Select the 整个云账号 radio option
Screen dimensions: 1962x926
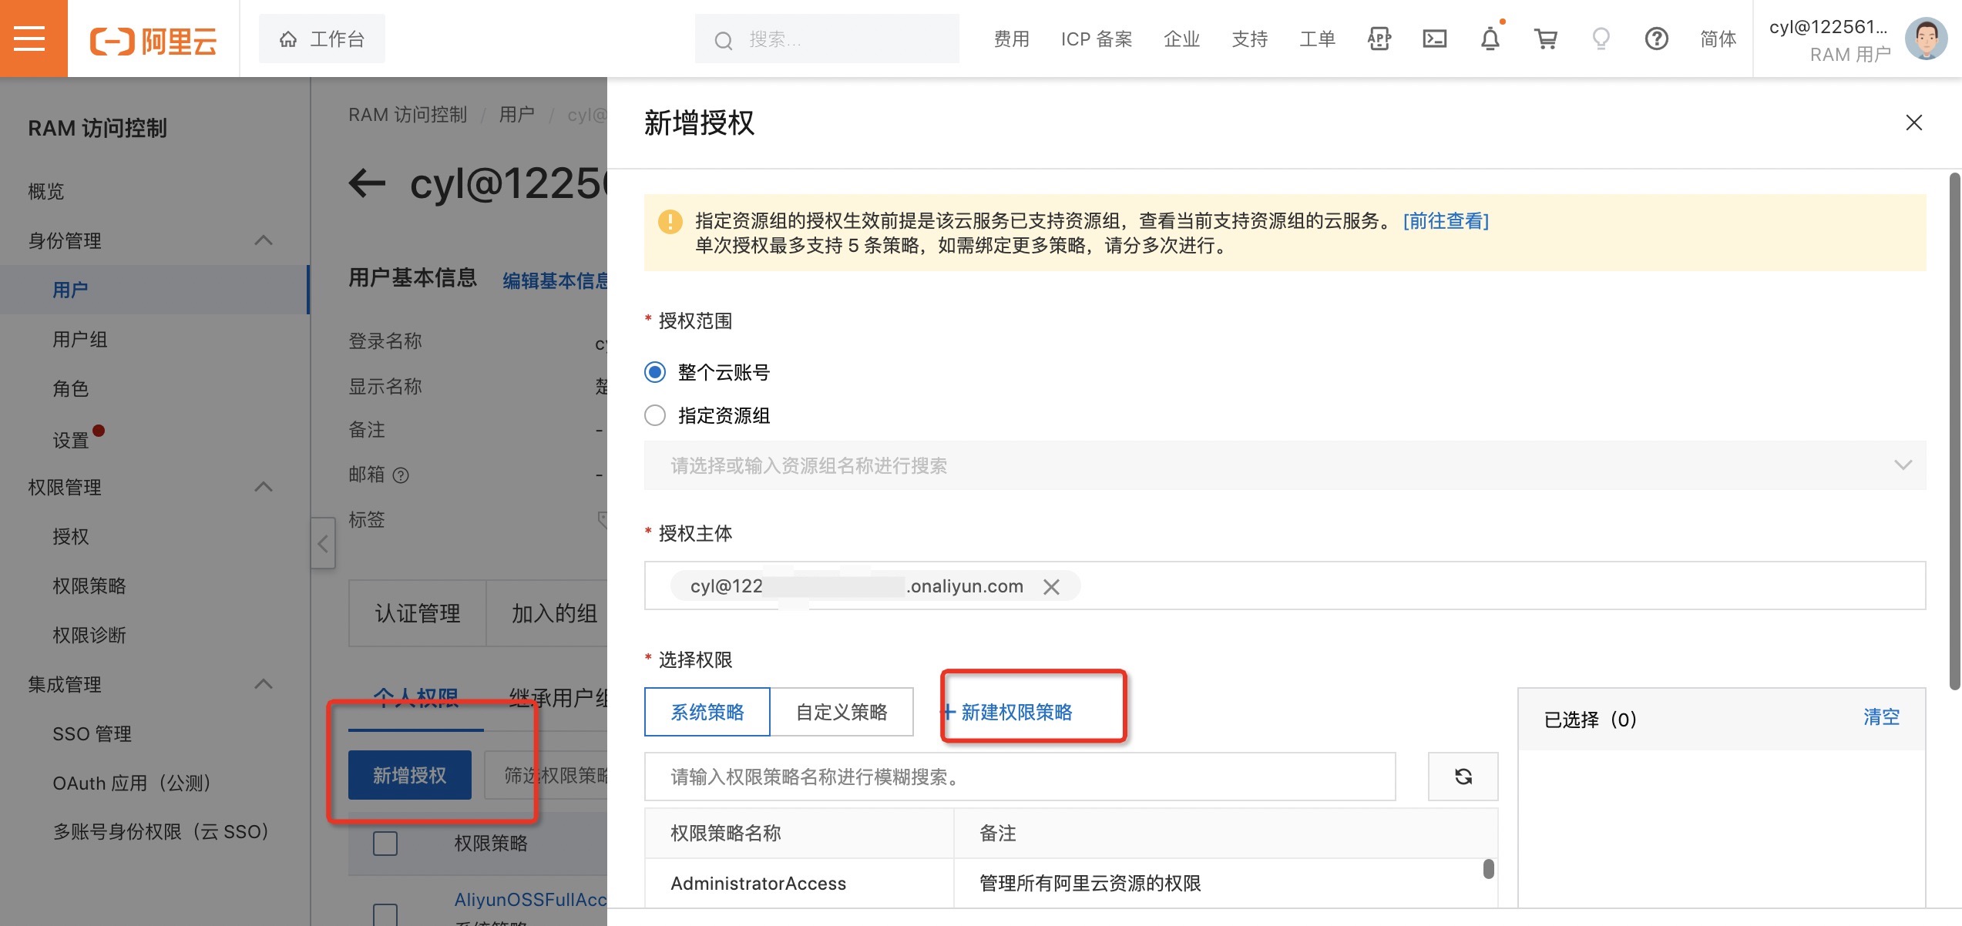[x=655, y=372]
